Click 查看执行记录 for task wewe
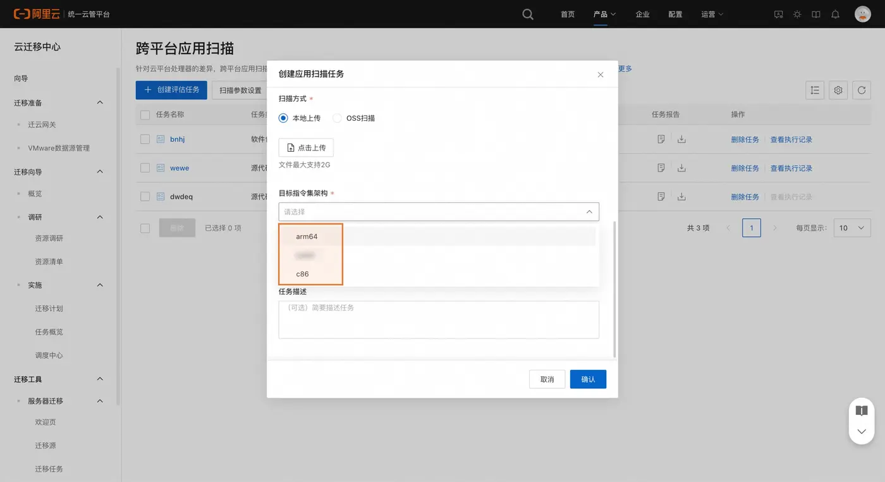 pyautogui.click(x=791, y=168)
